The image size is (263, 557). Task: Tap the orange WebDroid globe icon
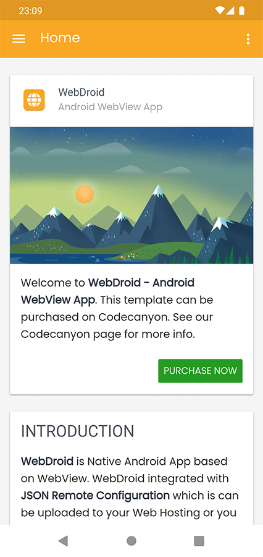coord(34,100)
